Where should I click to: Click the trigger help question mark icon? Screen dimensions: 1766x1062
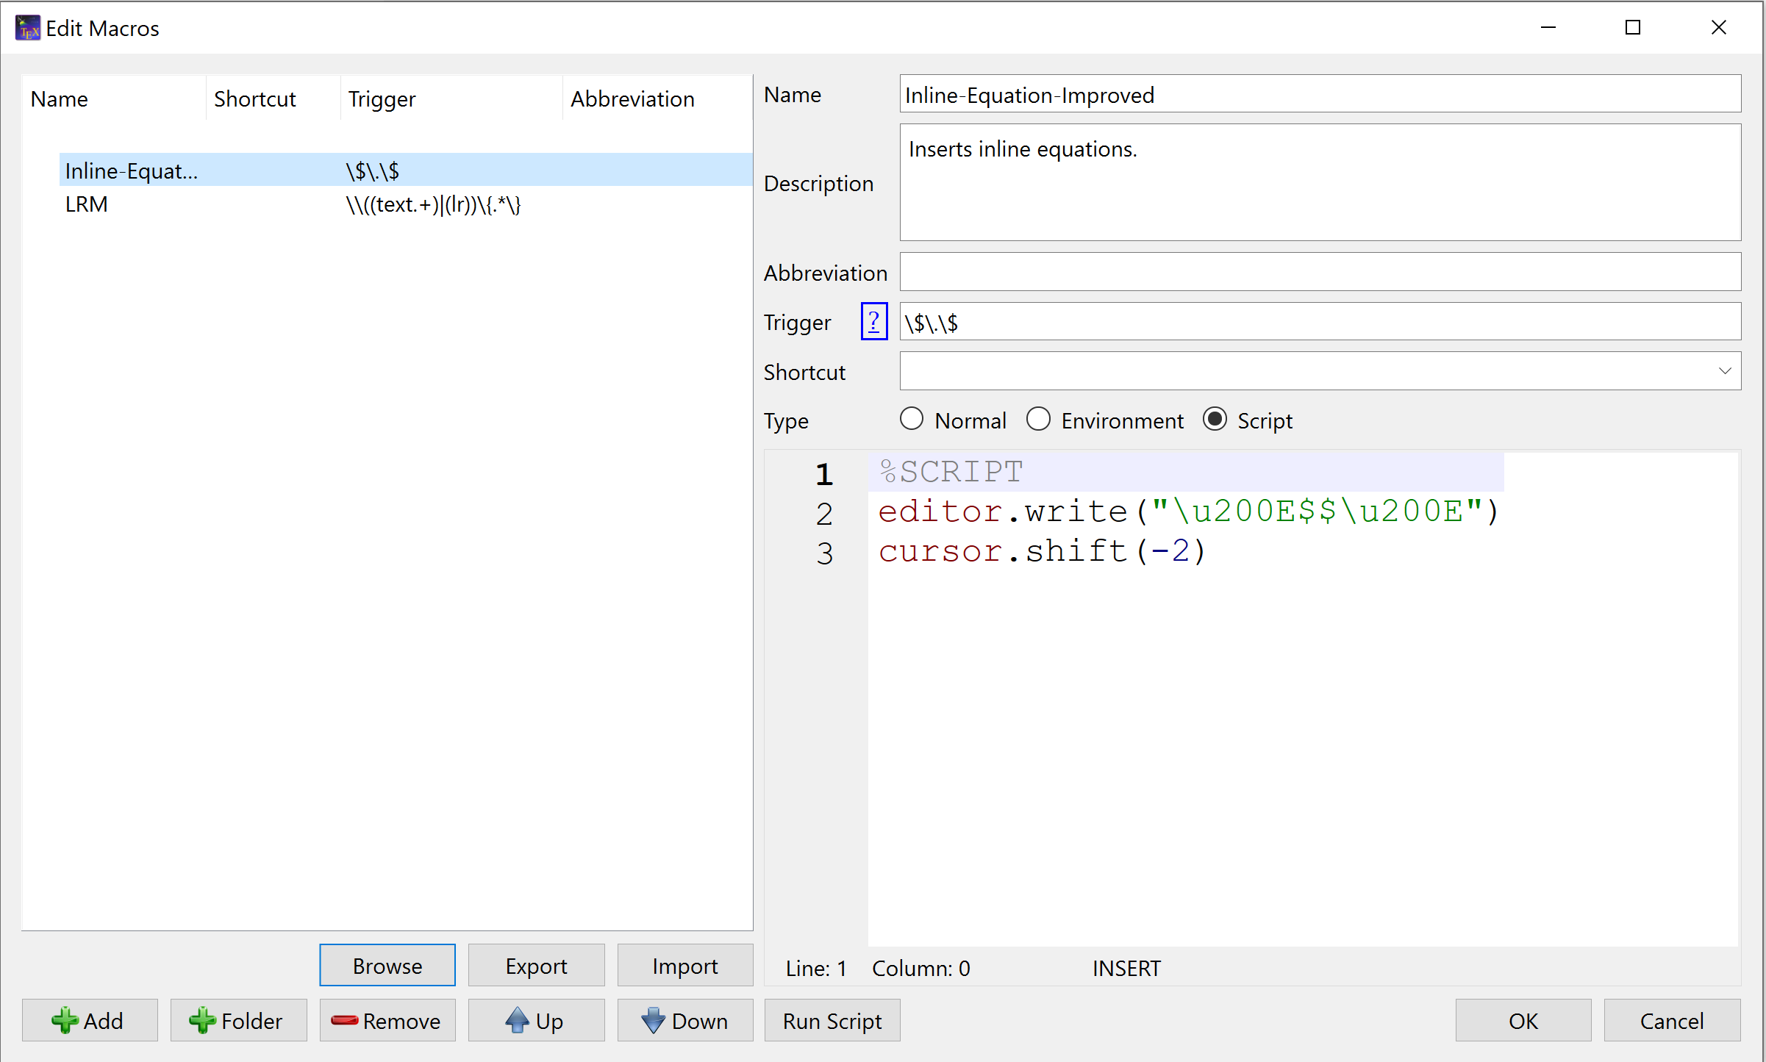(874, 322)
